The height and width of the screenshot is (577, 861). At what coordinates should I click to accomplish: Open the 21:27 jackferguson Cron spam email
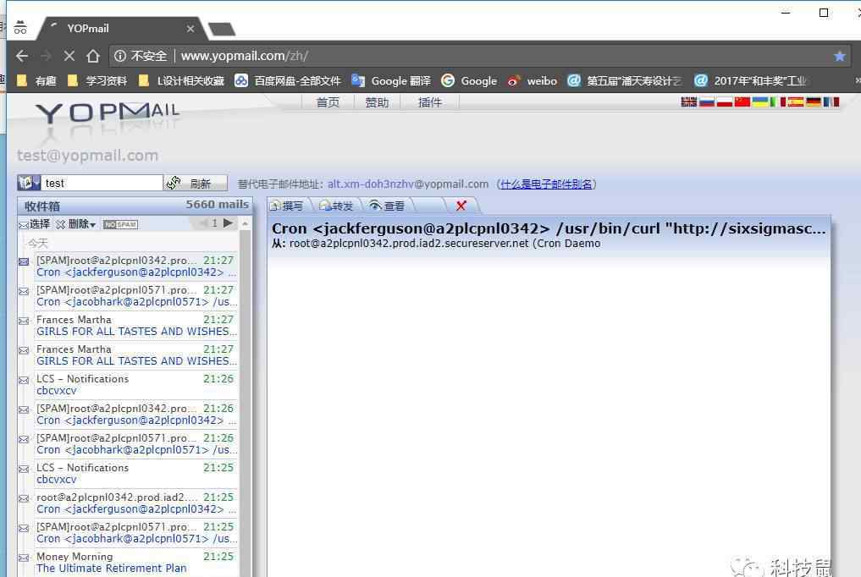click(135, 266)
